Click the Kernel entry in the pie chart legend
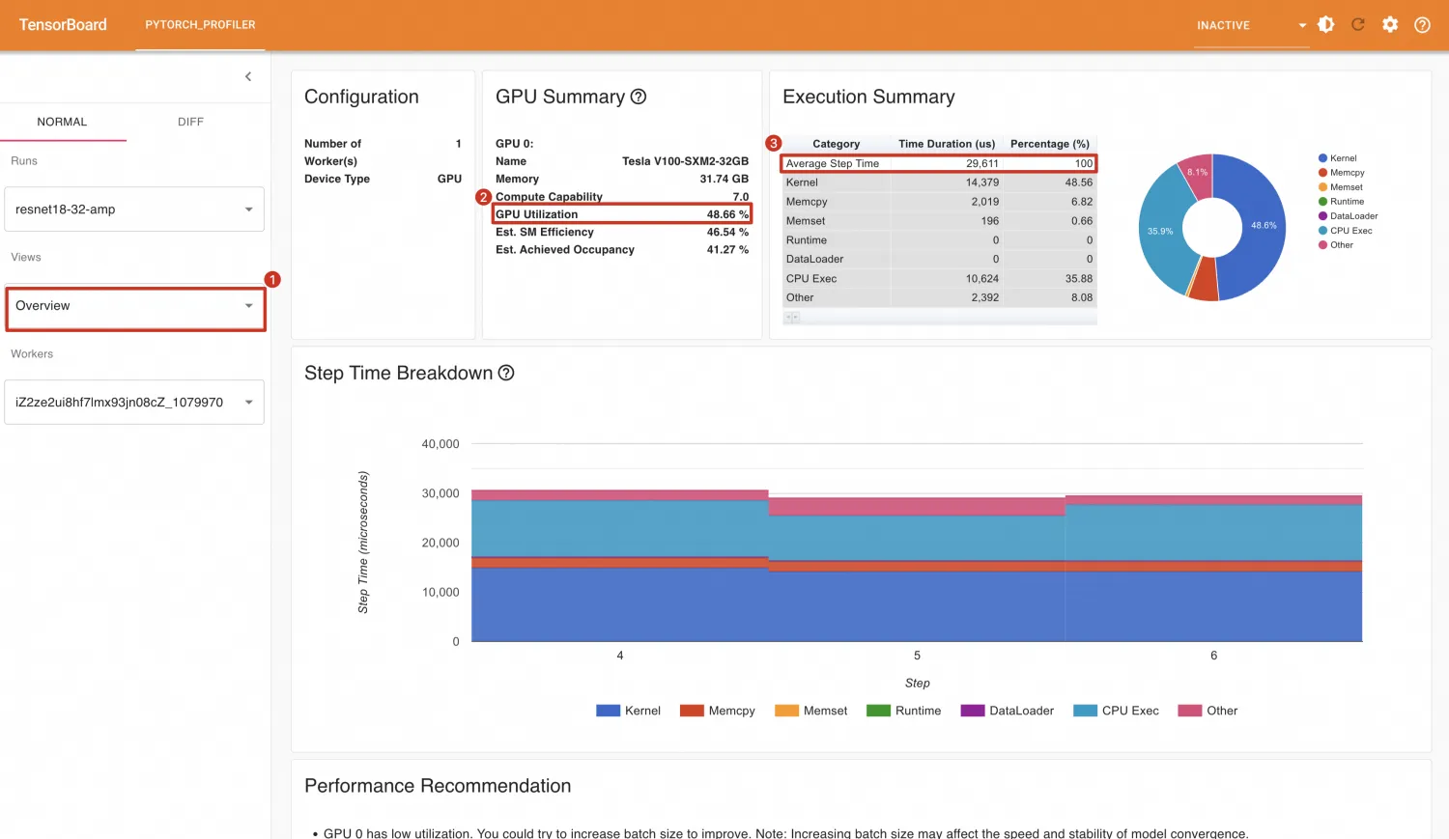Image resolution: width=1449 pixels, height=839 pixels. click(x=1338, y=158)
